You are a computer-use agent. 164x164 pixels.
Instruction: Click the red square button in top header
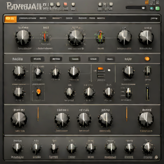click(x=65, y=4)
